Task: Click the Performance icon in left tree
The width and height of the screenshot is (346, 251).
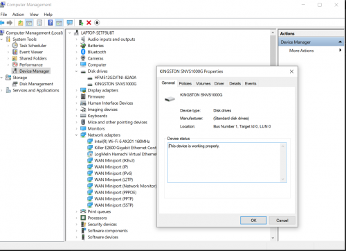Action: click(x=15, y=64)
